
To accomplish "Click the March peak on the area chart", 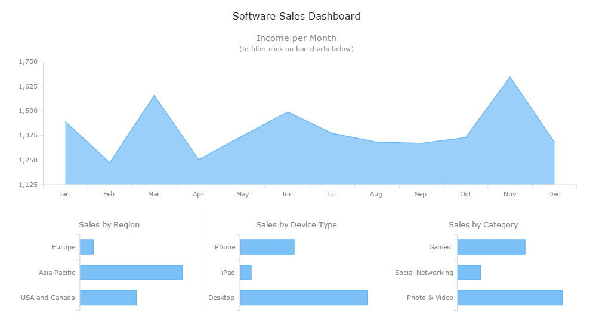I will (154, 96).
